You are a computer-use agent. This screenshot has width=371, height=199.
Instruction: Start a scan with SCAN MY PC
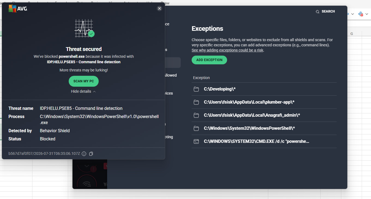click(x=84, y=81)
